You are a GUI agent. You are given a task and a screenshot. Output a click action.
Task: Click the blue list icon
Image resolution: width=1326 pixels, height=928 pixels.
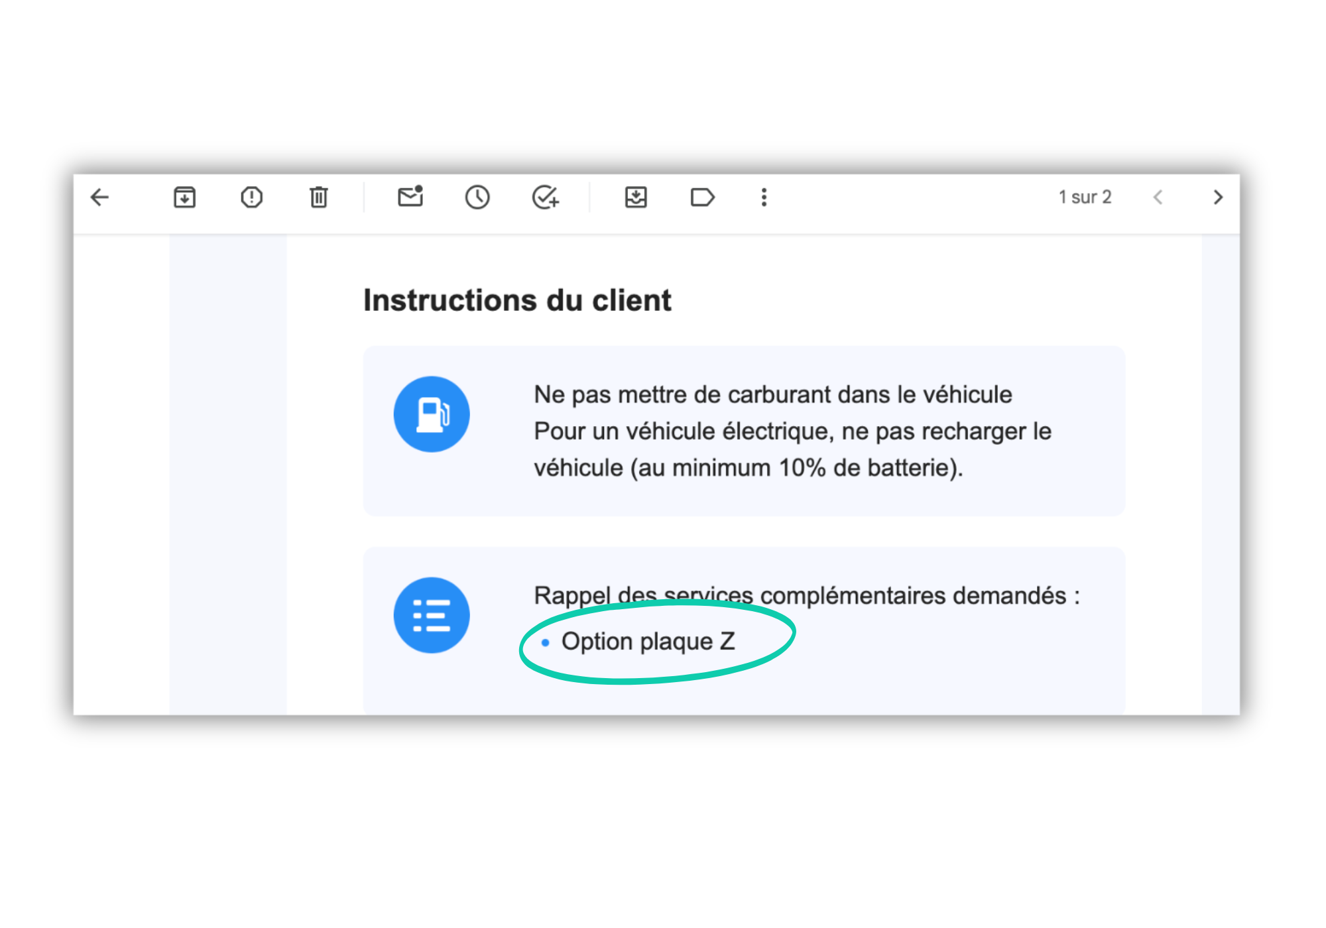(x=432, y=615)
